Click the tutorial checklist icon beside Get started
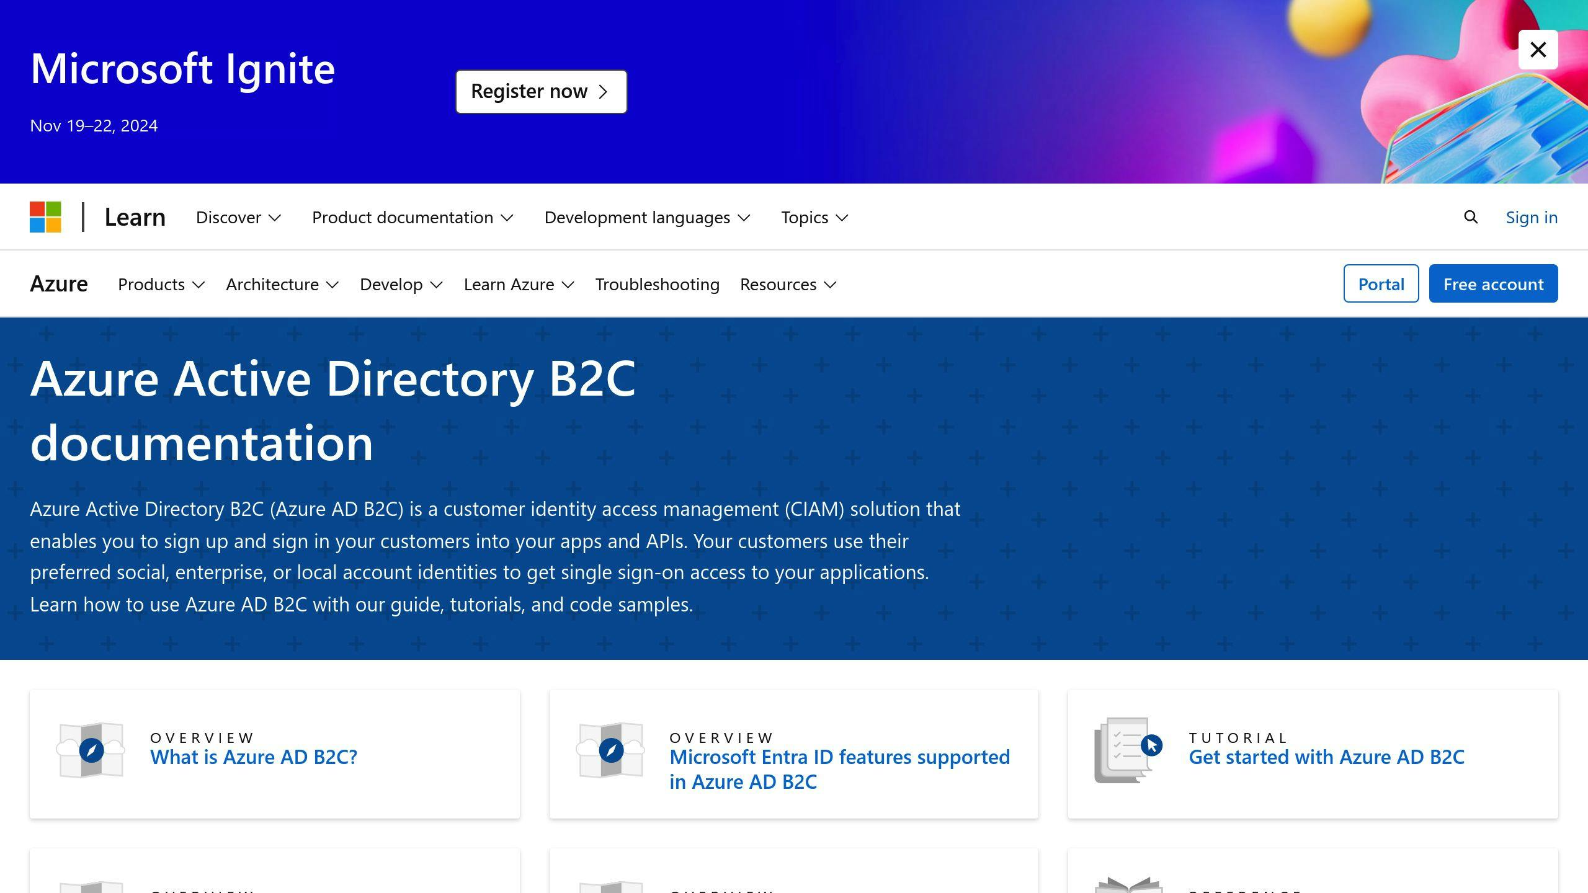1588x893 pixels. pos(1128,750)
